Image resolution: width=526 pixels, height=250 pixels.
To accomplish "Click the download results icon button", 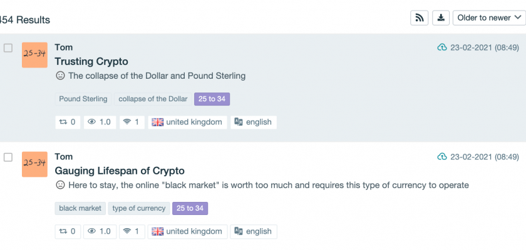I will pos(441,17).
